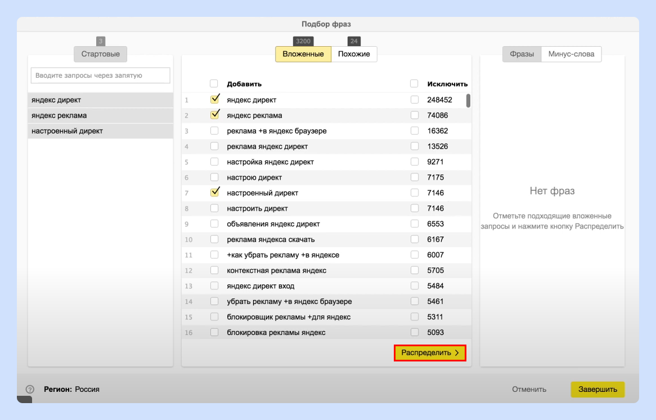
Task: Click the 3200 count badge above Вложенные
Action: click(x=303, y=41)
